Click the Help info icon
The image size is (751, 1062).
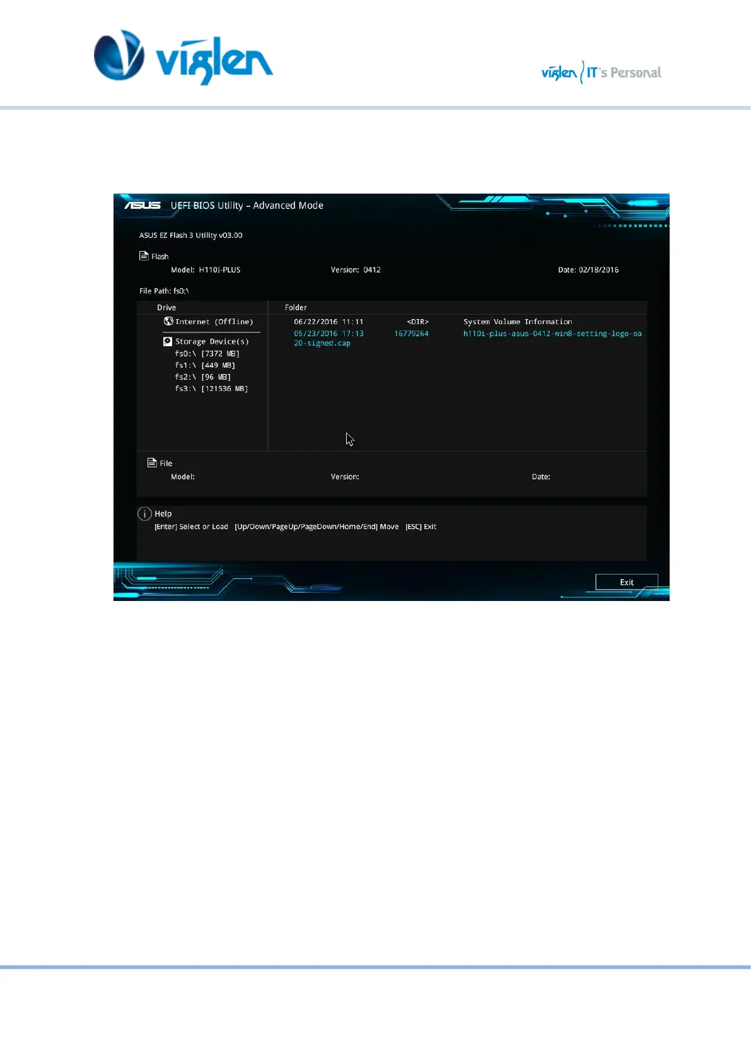click(x=144, y=514)
